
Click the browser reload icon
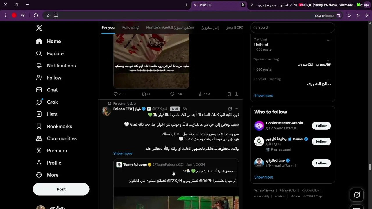point(349,15)
